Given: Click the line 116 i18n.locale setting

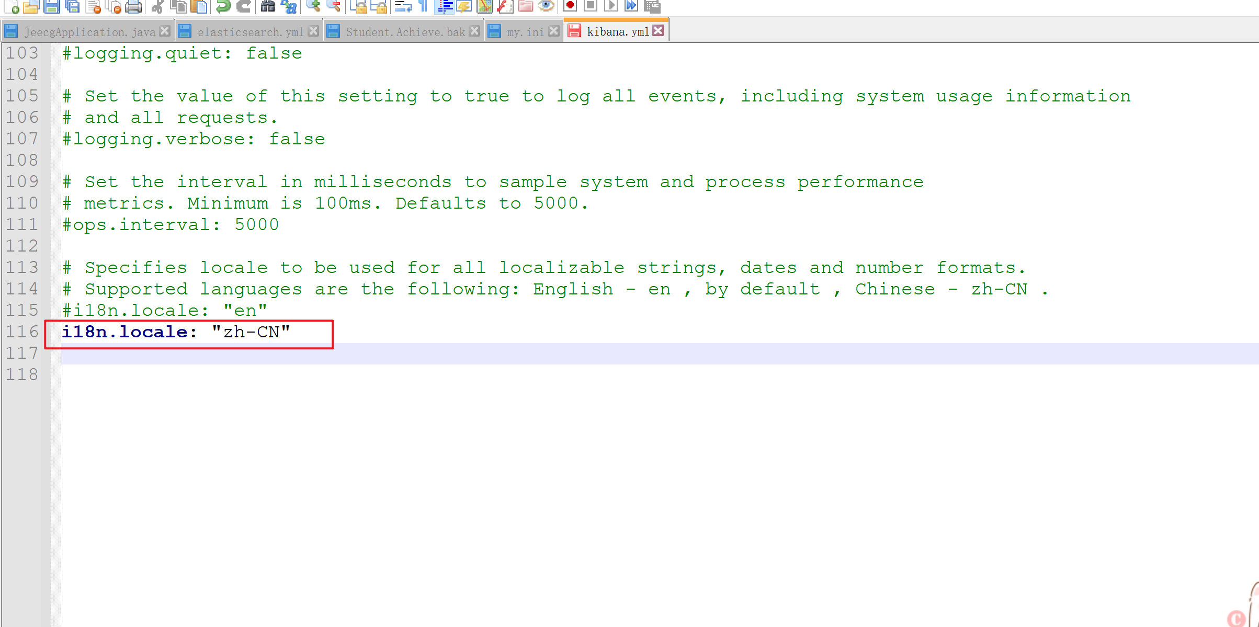Looking at the screenshot, I should 176,332.
